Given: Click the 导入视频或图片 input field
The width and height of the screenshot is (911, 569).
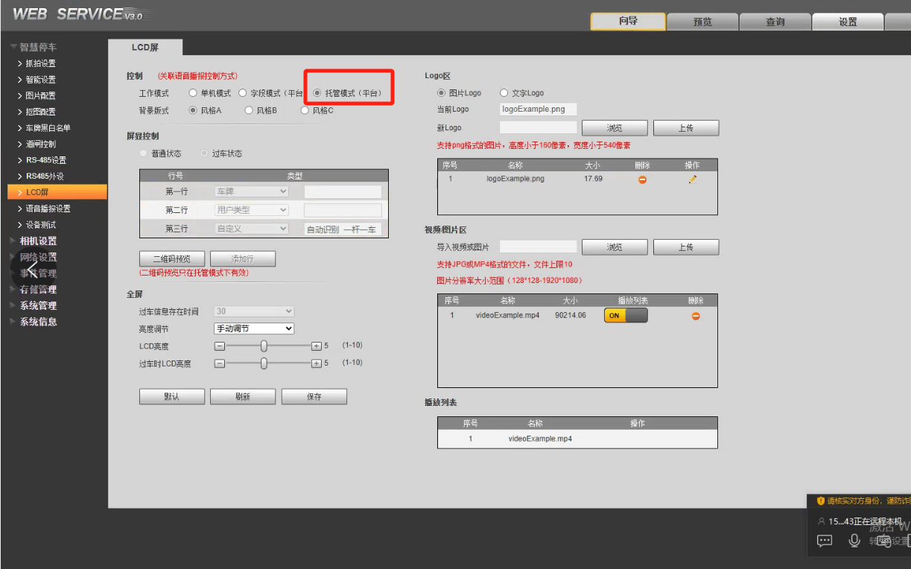Looking at the screenshot, I should tap(538, 246).
